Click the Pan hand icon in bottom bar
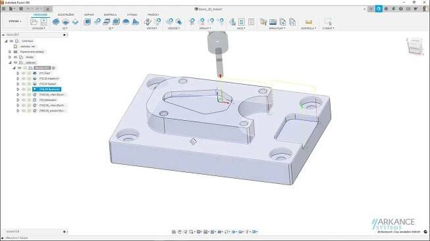 (x=180, y=232)
